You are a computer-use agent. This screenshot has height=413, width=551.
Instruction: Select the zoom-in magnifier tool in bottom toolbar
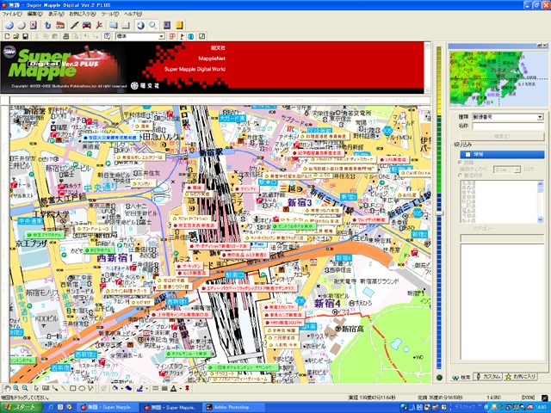point(15,388)
